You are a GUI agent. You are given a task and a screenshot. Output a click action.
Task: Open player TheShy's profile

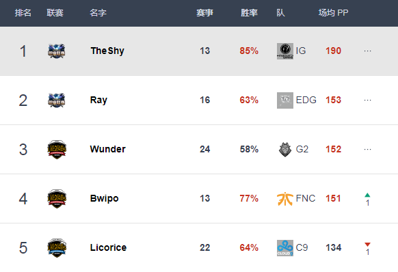[107, 51]
